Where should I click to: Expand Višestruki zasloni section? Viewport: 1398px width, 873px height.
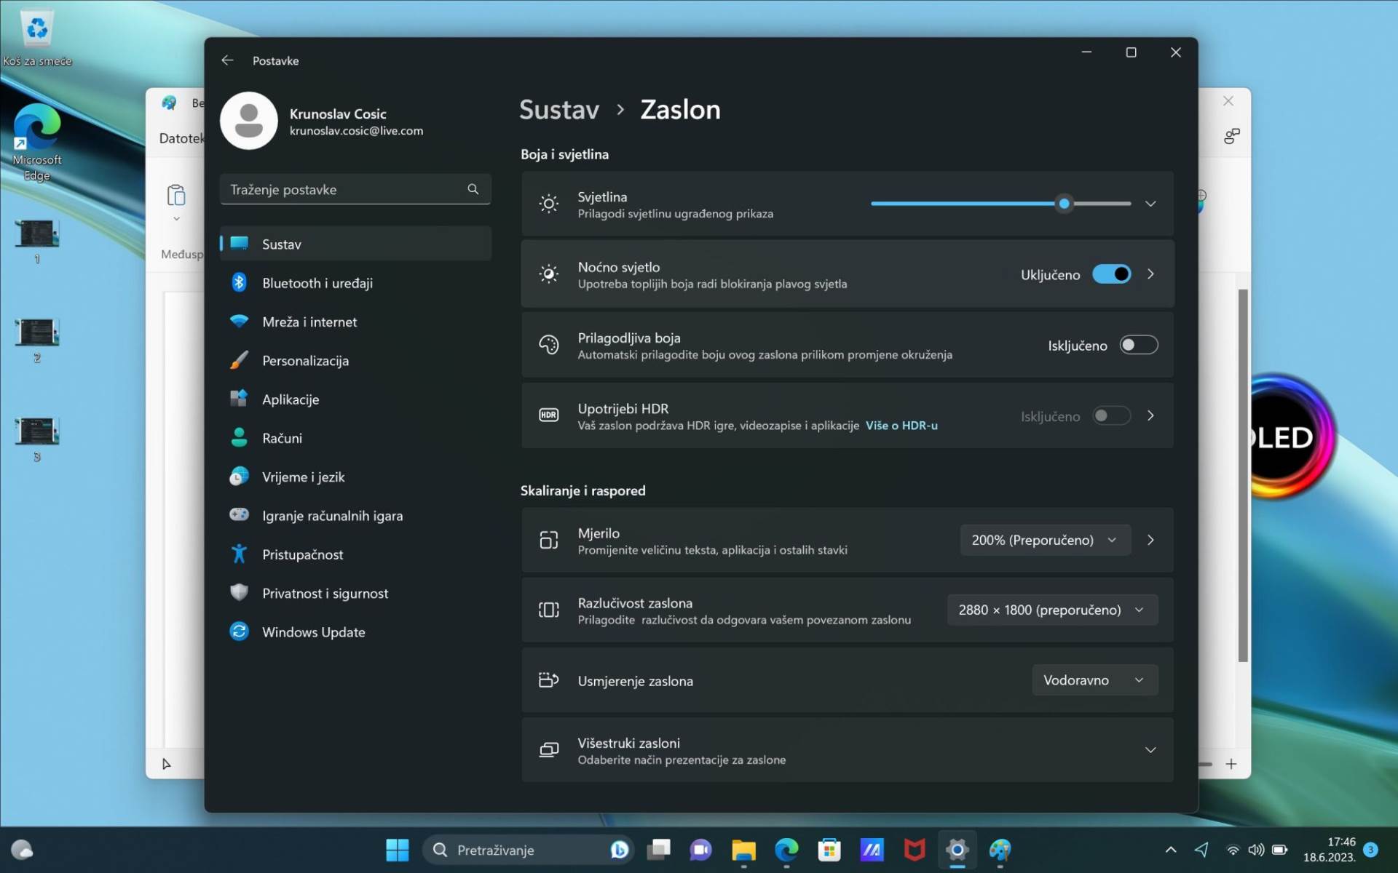(1150, 749)
